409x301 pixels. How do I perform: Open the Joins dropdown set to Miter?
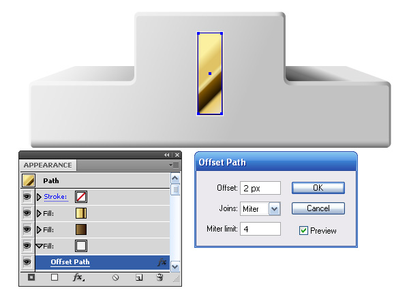(x=275, y=209)
